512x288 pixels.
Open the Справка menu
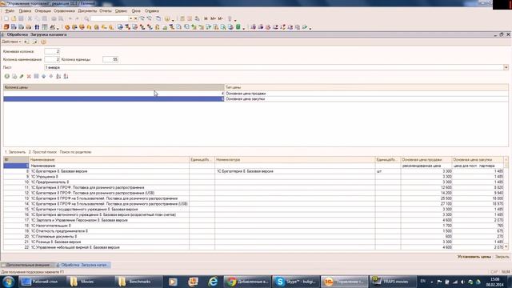[x=151, y=10]
